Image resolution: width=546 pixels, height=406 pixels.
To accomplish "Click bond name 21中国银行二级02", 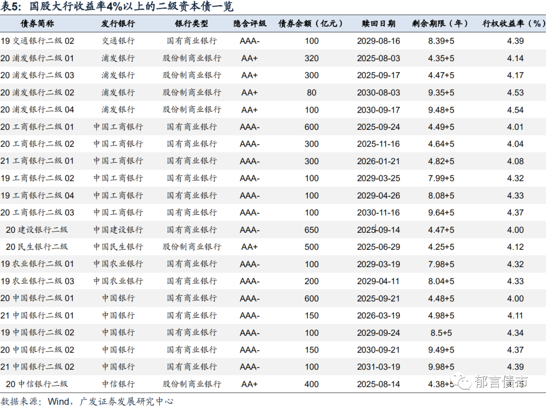I will (37, 367).
